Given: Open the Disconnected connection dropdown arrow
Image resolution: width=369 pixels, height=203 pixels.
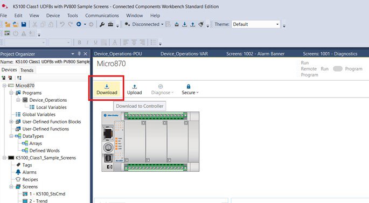Looking at the screenshot, I should [x=162, y=24].
